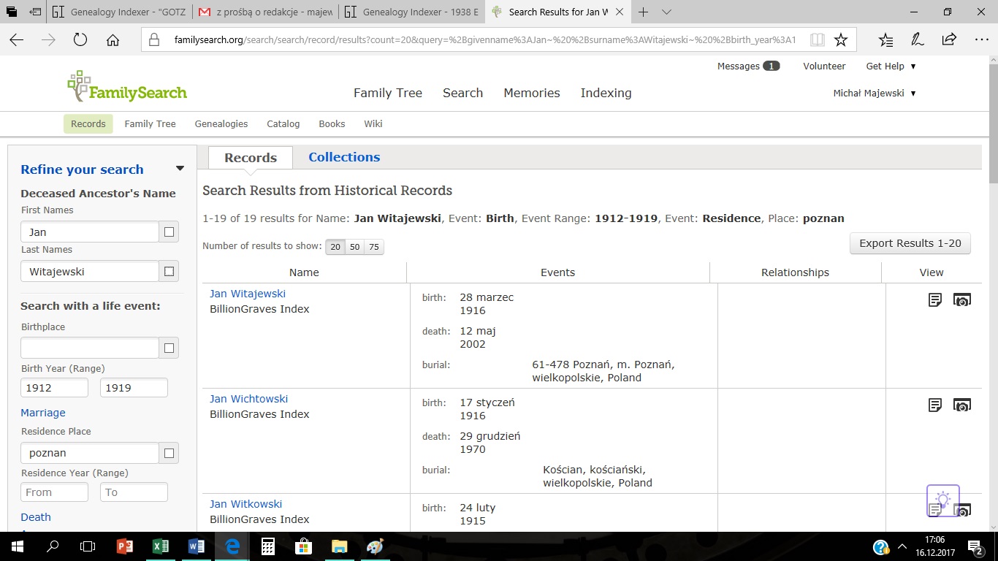Toggle exact match checkbox for Last Names

click(x=169, y=272)
